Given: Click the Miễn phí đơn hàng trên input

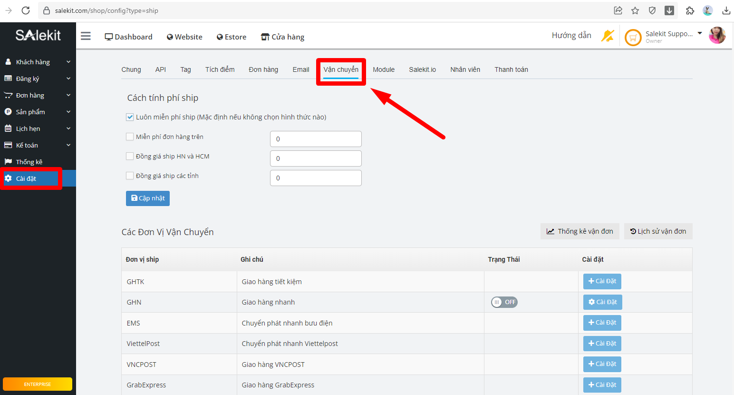Looking at the screenshot, I should [316, 139].
